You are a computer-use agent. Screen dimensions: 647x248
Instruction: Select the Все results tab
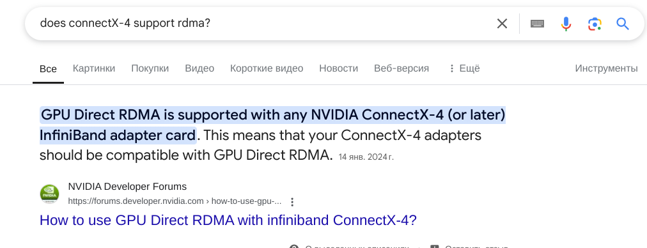click(x=49, y=69)
